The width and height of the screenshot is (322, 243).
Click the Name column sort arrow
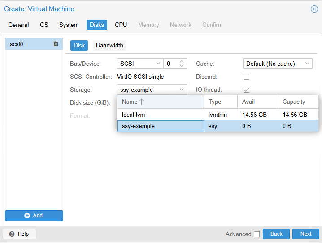[x=142, y=102]
